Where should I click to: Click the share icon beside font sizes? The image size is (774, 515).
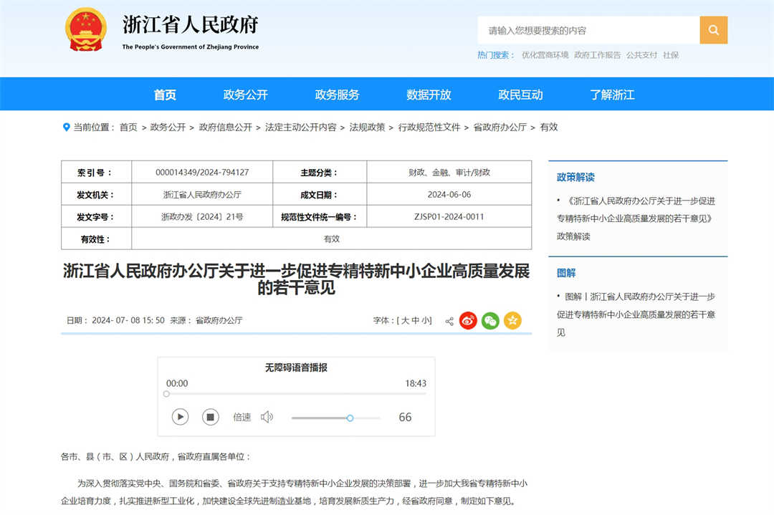pyautogui.click(x=449, y=321)
